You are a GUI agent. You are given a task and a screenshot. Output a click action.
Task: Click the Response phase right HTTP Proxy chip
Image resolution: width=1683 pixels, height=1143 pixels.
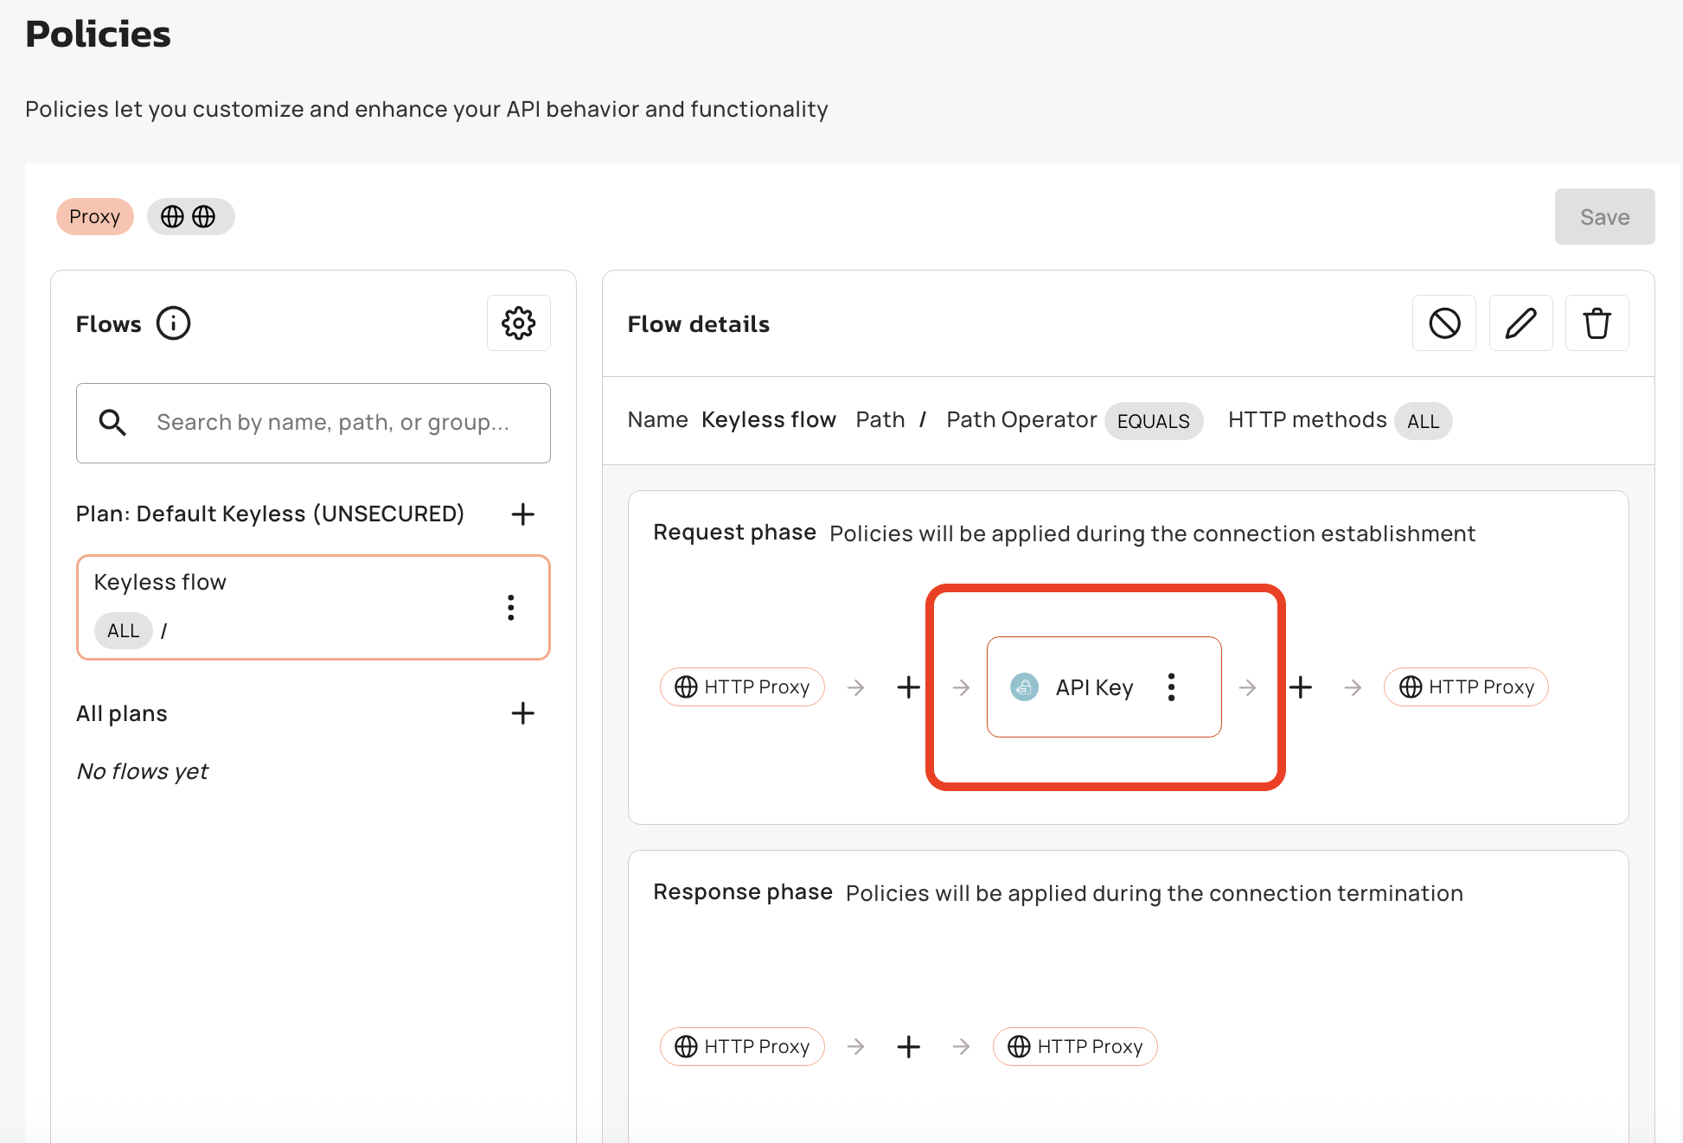1075,1047
